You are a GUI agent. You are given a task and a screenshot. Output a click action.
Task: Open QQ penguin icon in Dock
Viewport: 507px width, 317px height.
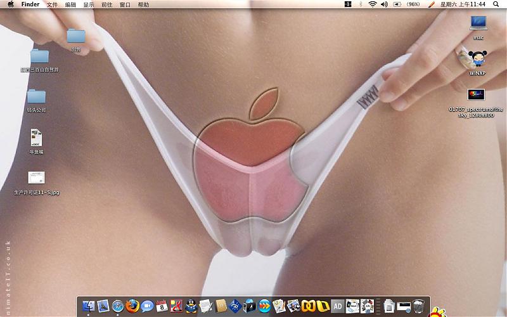click(191, 306)
